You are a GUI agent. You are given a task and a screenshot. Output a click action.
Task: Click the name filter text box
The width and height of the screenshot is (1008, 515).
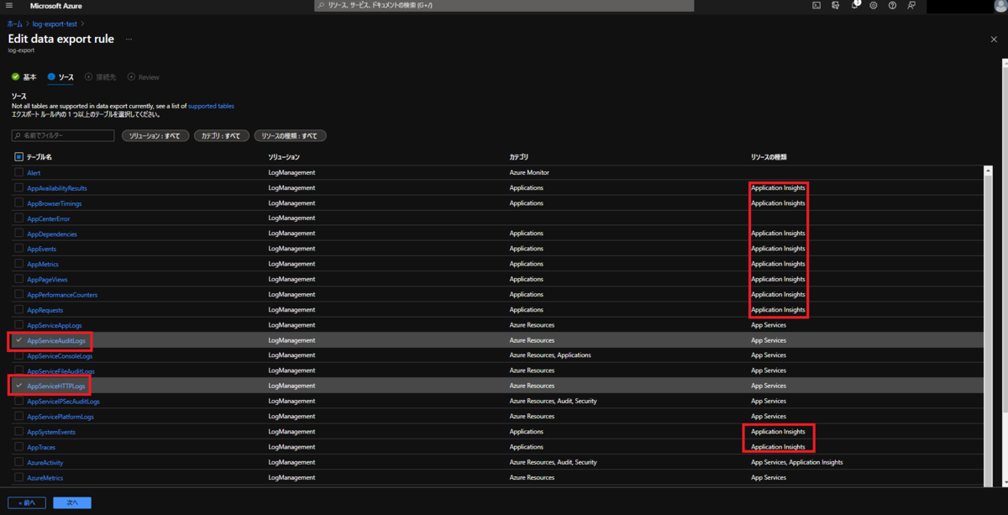[x=63, y=135]
